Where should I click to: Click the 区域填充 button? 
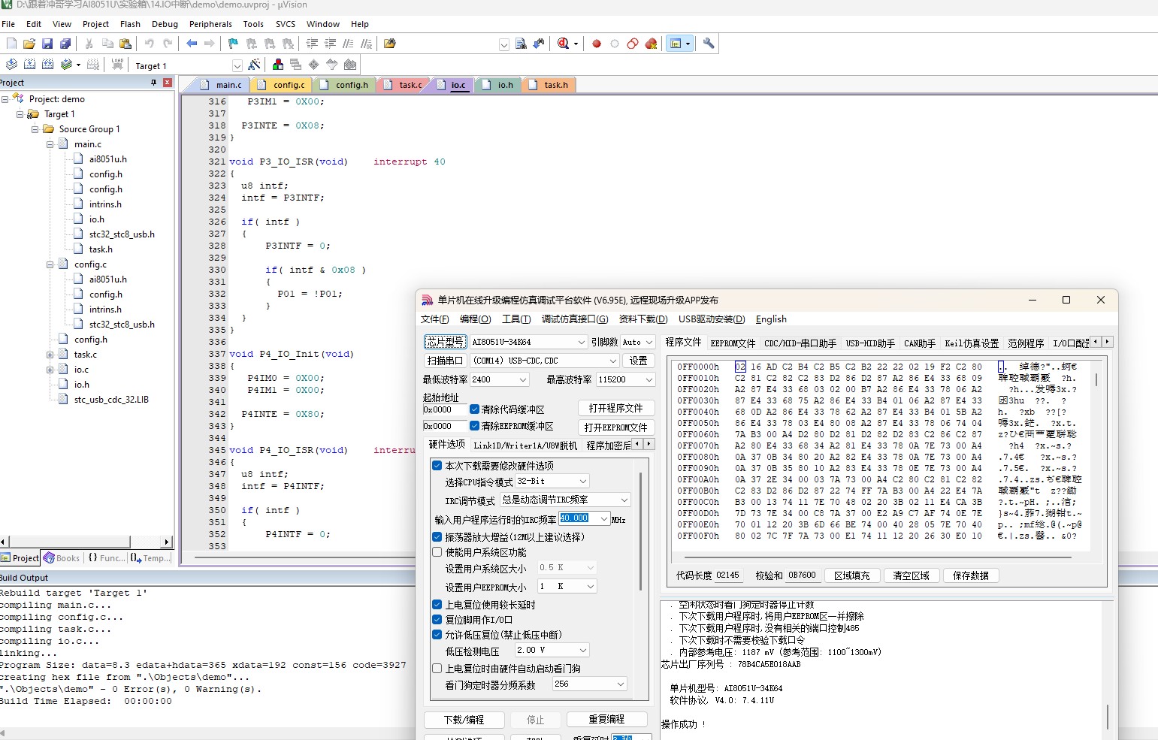click(x=851, y=575)
